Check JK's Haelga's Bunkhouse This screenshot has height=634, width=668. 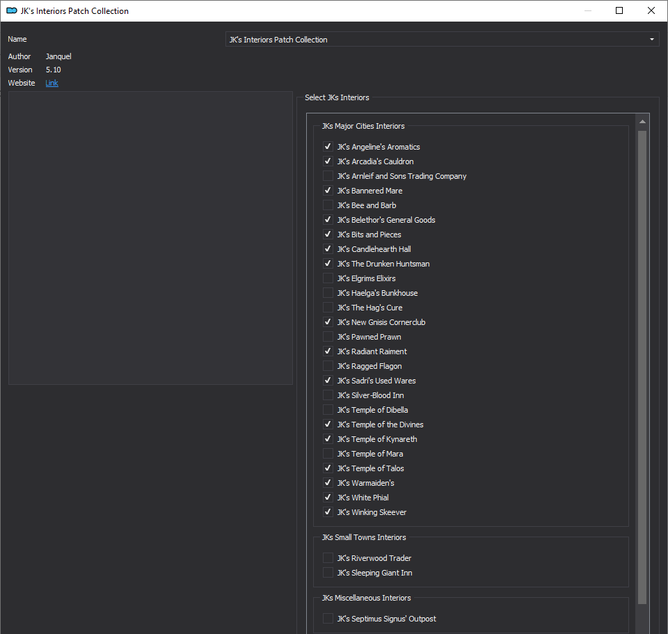(328, 293)
